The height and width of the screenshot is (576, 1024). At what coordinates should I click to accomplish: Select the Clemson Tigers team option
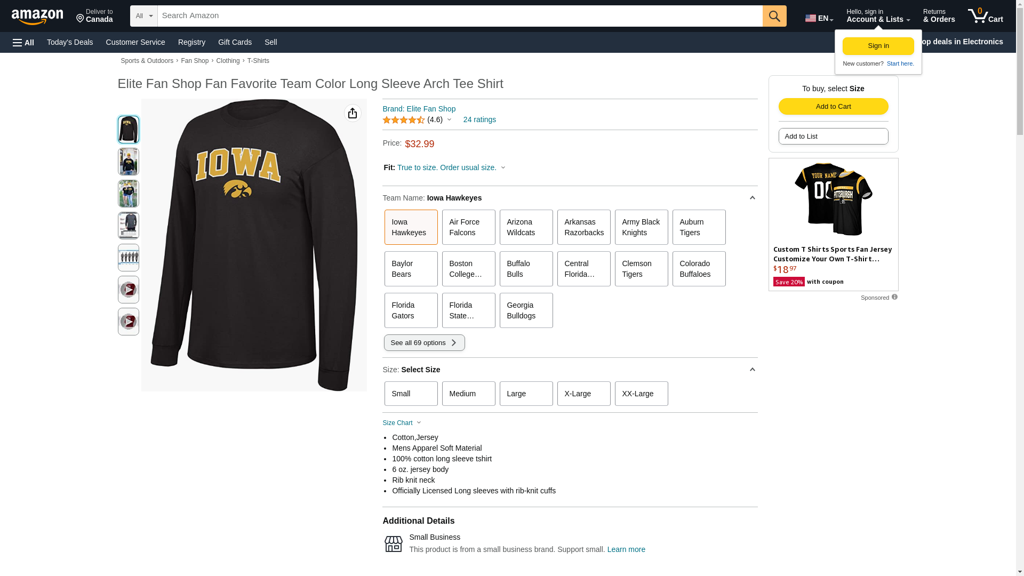pyautogui.click(x=641, y=269)
